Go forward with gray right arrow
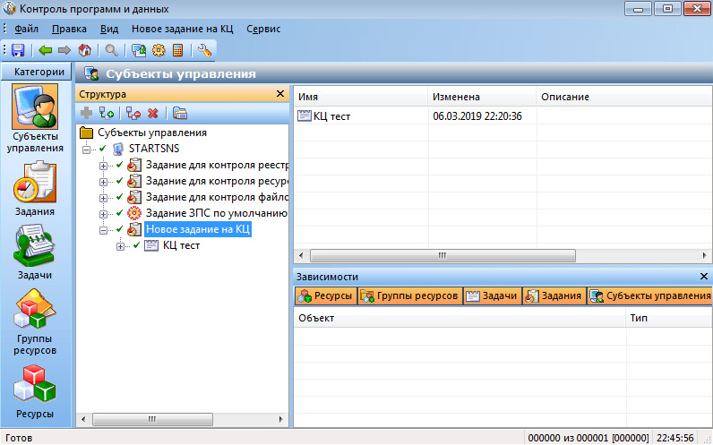The width and height of the screenshot is (713, 445). click(64, 50)
